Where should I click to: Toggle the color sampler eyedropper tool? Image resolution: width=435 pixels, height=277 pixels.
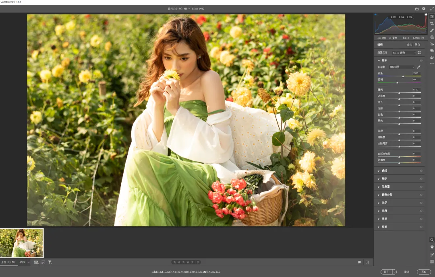coord(432,254)
